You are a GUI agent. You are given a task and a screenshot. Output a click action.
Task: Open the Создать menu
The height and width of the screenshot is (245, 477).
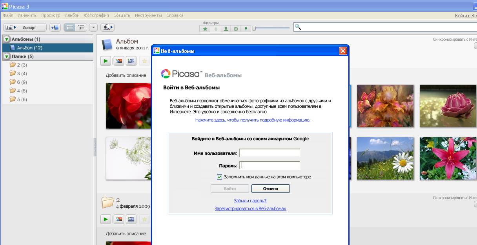(122, 15)
